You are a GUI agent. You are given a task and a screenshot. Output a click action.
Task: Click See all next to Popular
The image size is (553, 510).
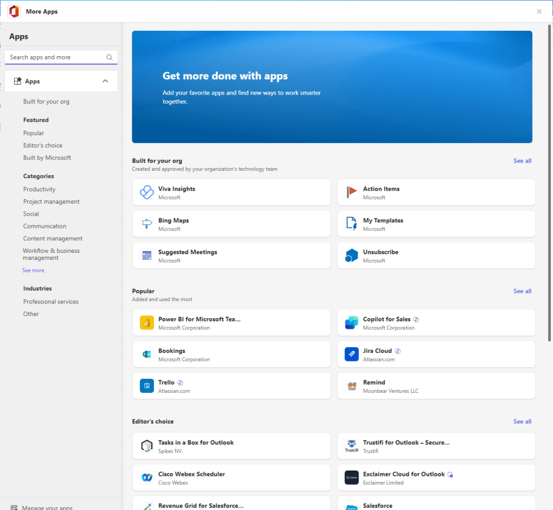522,291
